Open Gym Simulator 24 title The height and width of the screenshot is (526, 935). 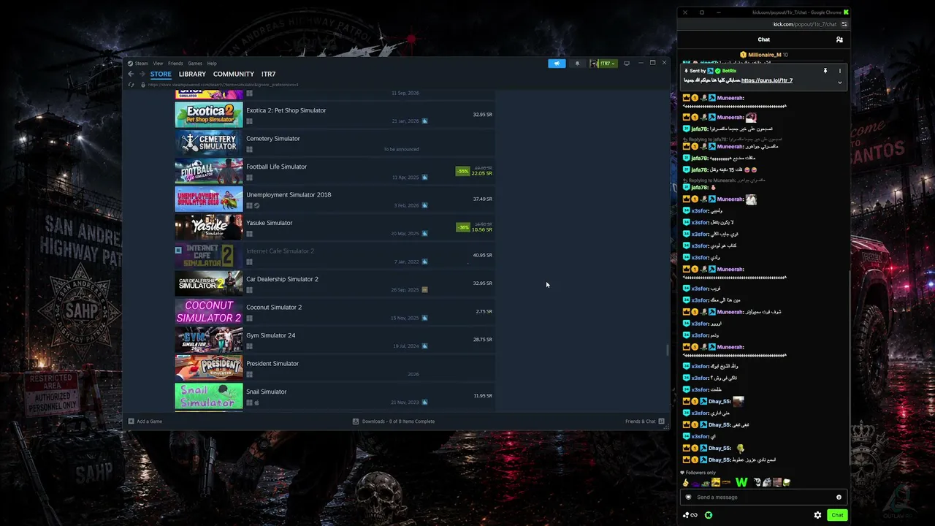270,335
